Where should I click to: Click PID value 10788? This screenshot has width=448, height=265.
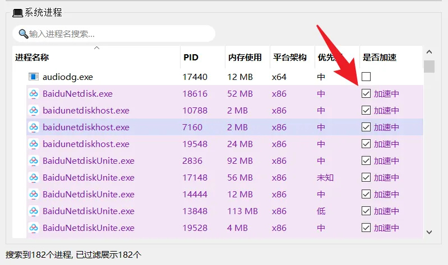195,111
